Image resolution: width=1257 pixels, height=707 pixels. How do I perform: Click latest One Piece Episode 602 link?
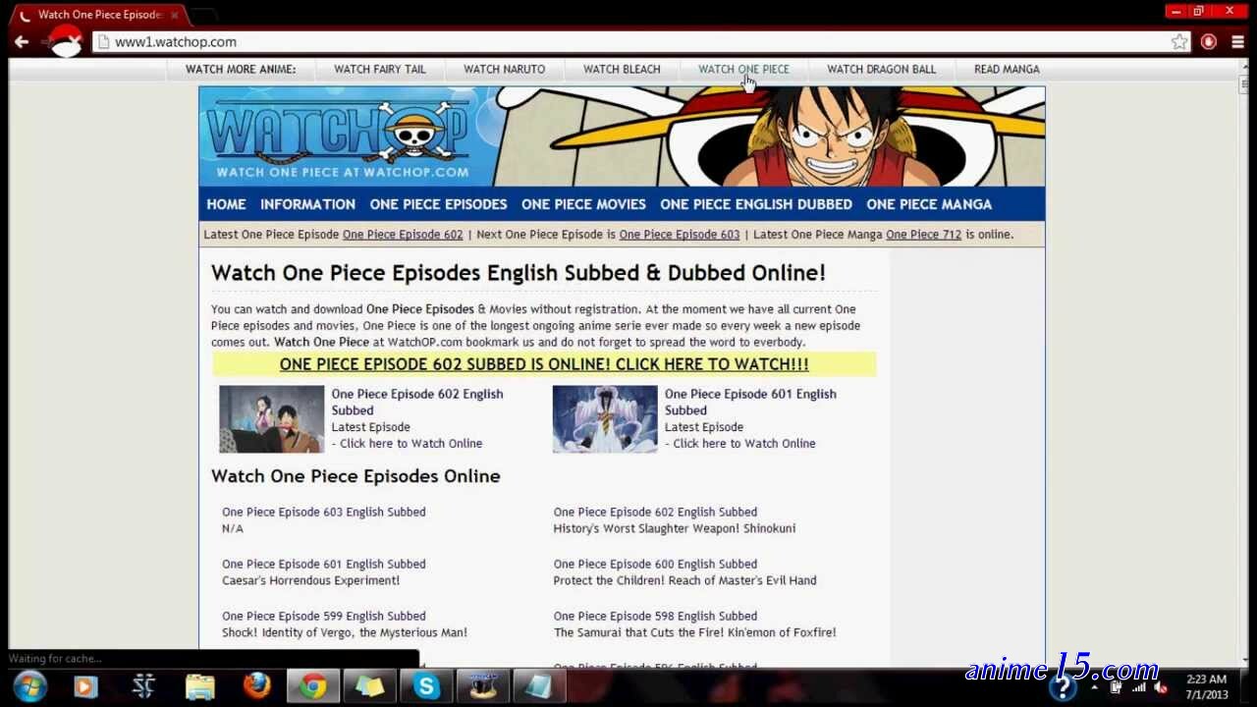tap(403, 235)
